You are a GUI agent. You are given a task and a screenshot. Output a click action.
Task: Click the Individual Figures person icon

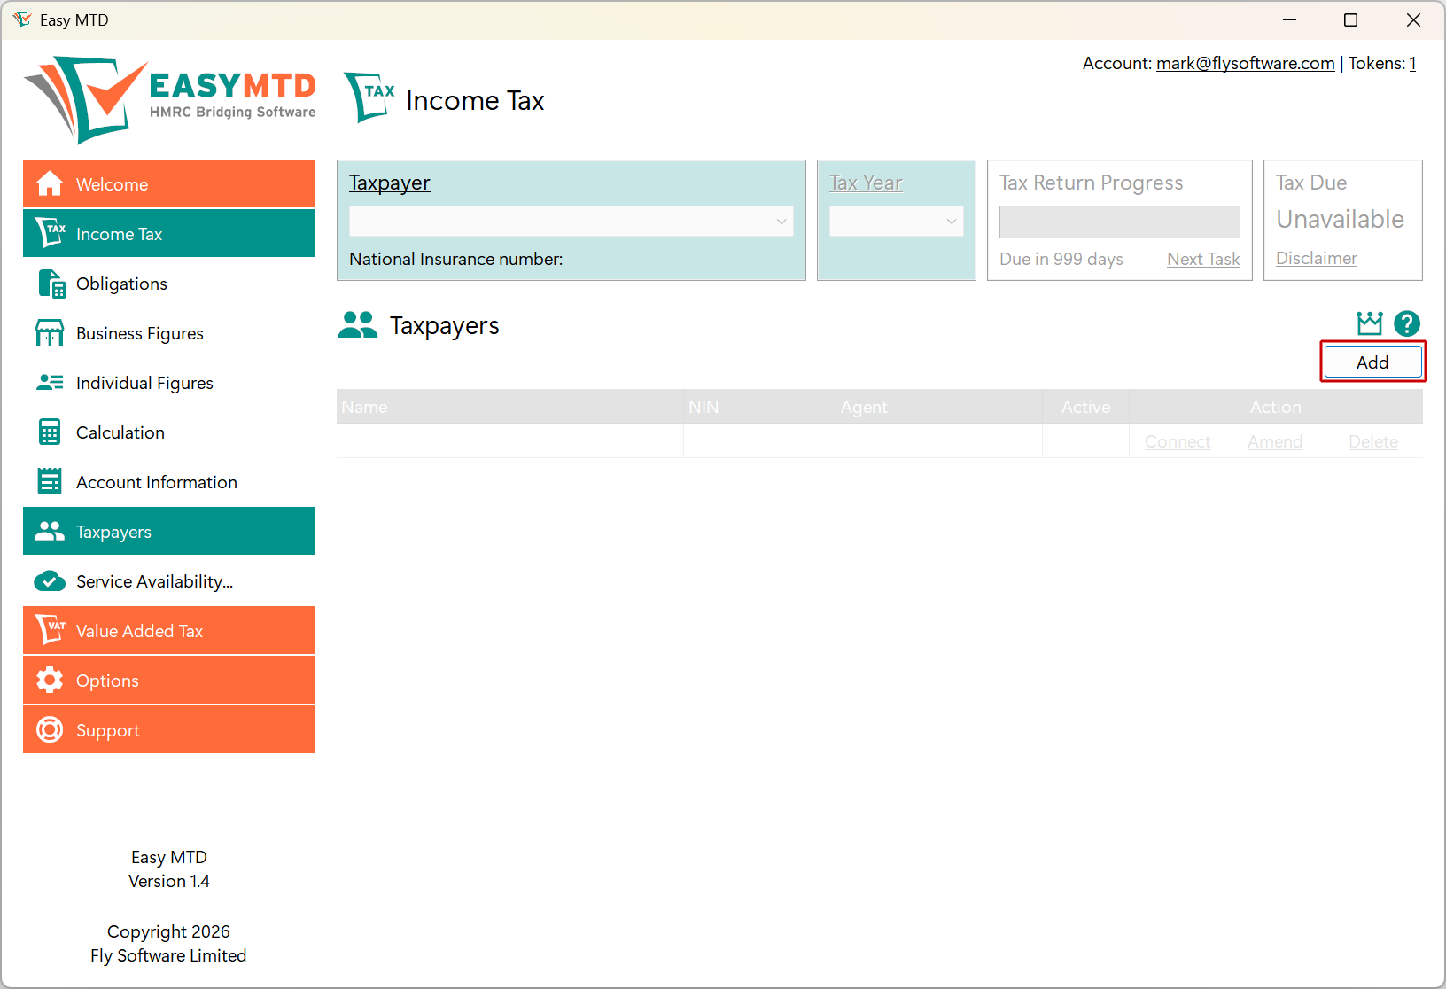click(x=50, y=383)
